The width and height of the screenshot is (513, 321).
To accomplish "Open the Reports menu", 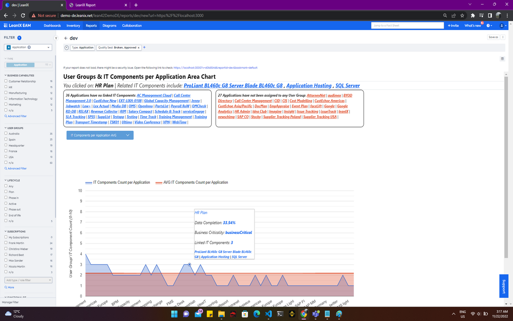I will 91,25.
